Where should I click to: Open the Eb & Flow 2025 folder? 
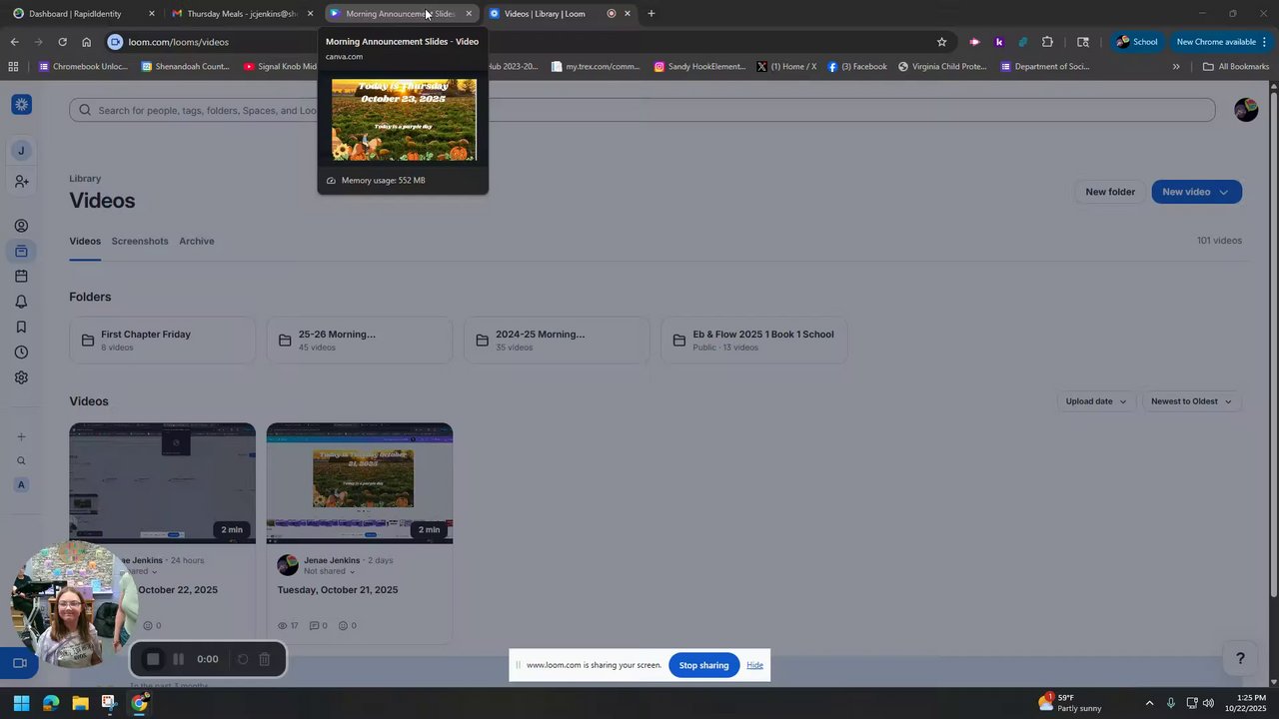754,341
